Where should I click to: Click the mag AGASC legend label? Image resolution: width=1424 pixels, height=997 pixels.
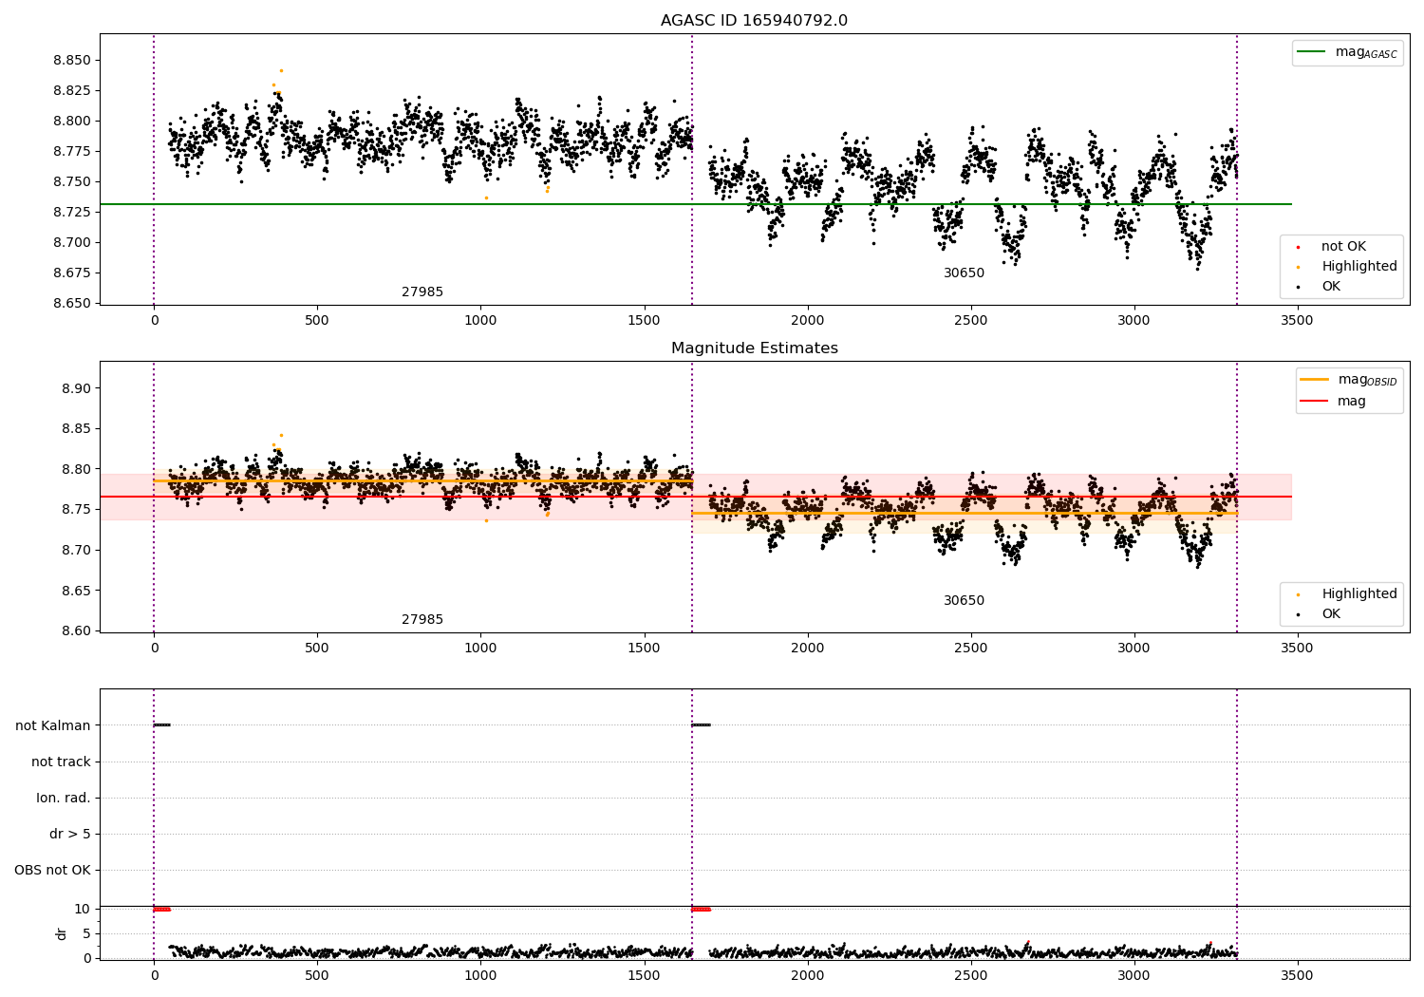click(x=1366, y=53)
